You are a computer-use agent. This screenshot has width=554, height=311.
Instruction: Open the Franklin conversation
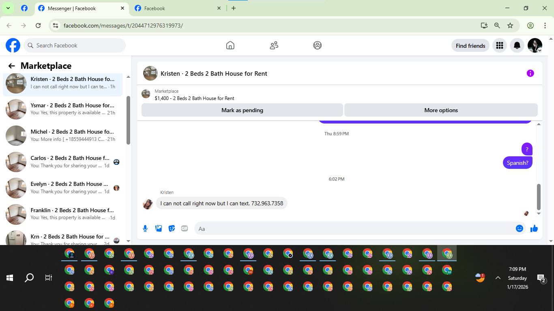[62, 214]
